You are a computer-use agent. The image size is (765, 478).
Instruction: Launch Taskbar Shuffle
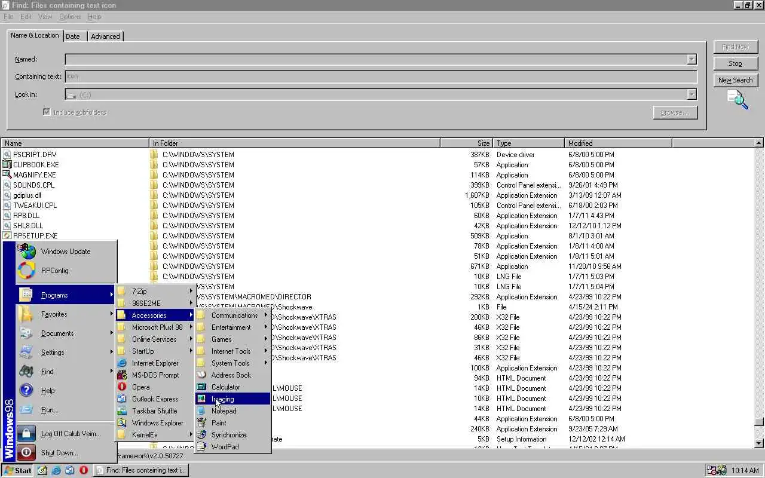click(155, 411)
